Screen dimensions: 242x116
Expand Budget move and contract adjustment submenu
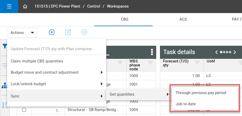click(102, 72)
